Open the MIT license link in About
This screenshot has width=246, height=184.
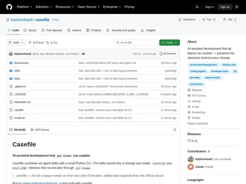point(197,95)
